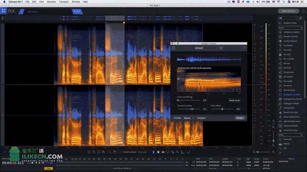This screenshot has width=307, height=172.
Task: Click the Render button
Action: 240,118
